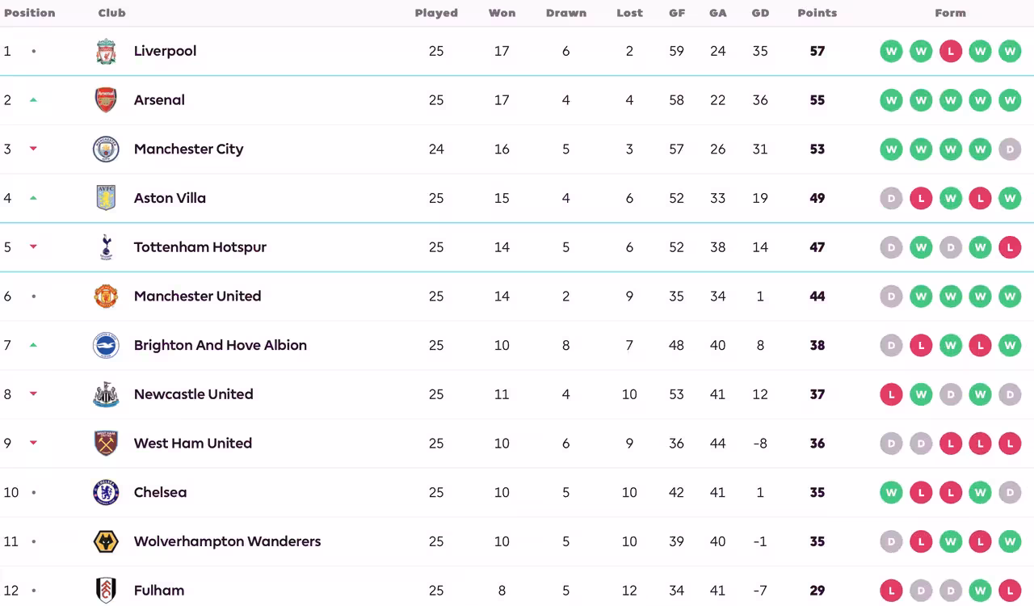Expand Manchester City's red position-down arrow

(33, 149)
